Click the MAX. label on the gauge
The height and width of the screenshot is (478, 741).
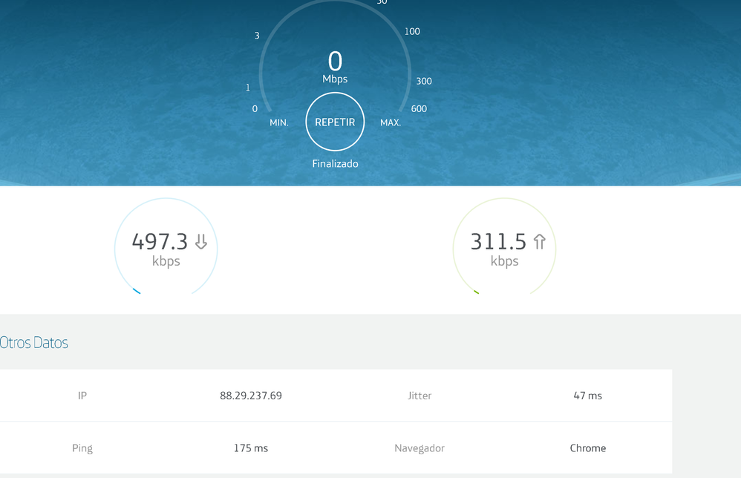(391, 122)
